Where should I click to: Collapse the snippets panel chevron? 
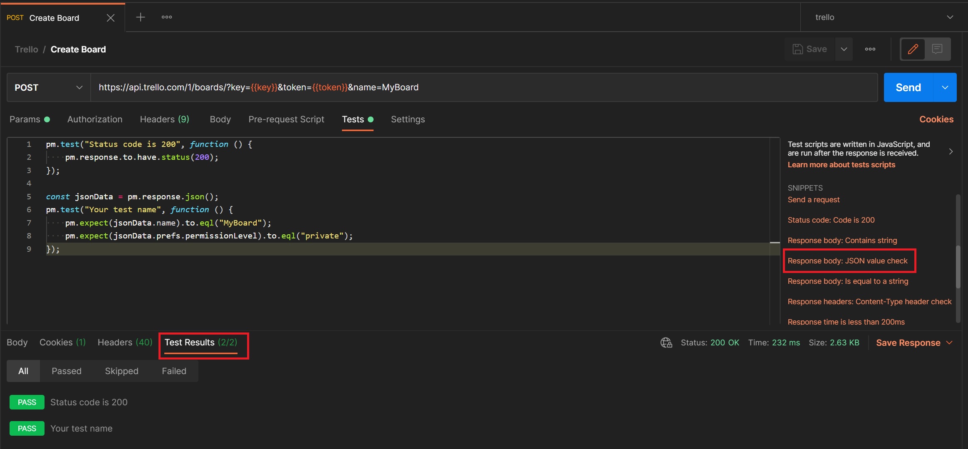[x=951, y=151]
